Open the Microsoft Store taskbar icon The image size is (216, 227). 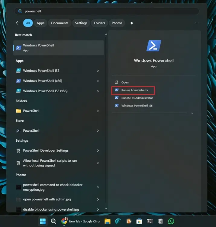139,221
